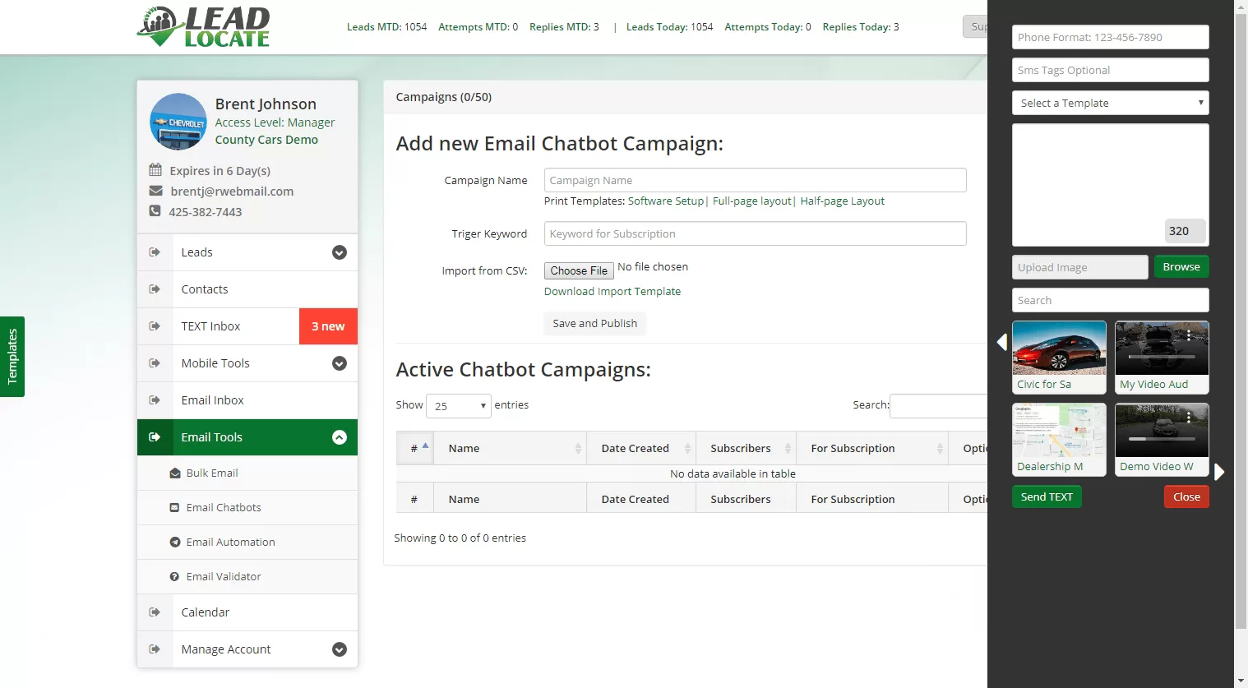Click Brent Johnson's profile avatar
Viewport: 1248px width, 688px height.
point(178,122)
